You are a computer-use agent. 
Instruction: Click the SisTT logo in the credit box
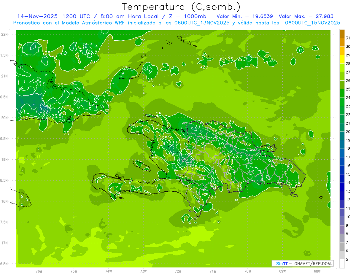(x=282, y=263)
